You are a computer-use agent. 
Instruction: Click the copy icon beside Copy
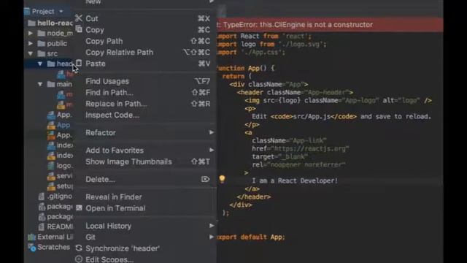[x=79, y=29]
